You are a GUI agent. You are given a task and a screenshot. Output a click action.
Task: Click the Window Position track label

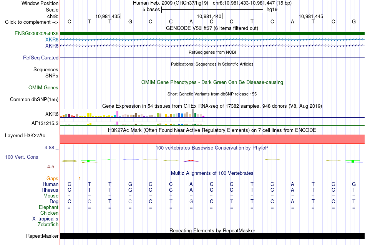[40, 3]
